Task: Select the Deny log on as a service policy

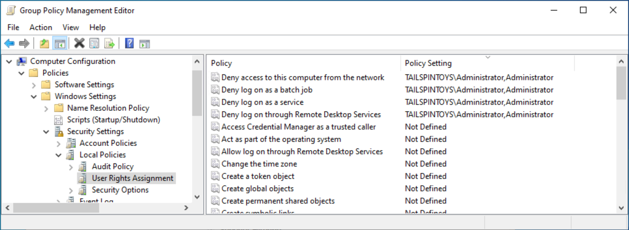Action: (262, 102)
